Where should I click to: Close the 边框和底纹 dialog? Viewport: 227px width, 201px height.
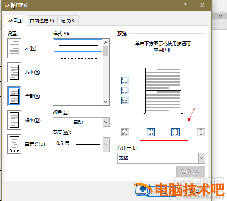click(x=202, y=5)
